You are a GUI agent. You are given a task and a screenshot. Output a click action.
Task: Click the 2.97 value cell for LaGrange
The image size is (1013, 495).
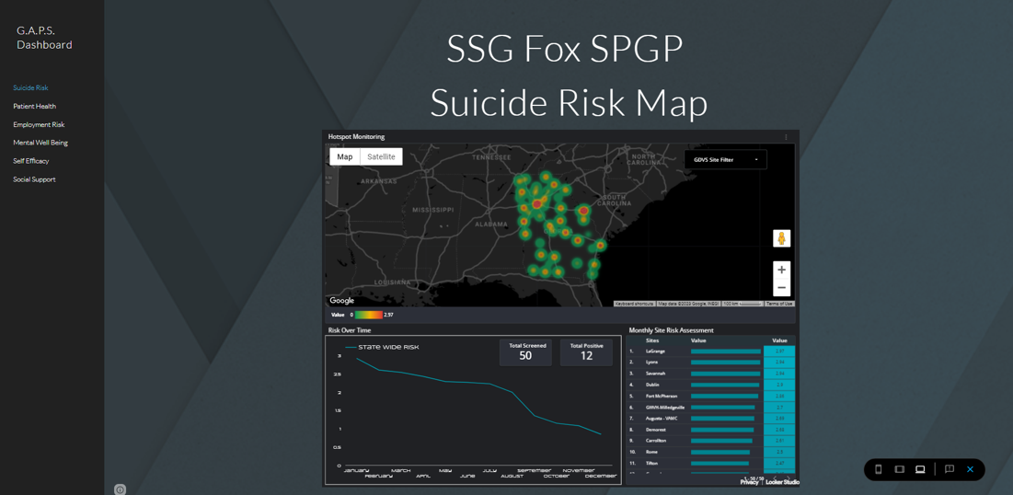[x=779, y=351]
